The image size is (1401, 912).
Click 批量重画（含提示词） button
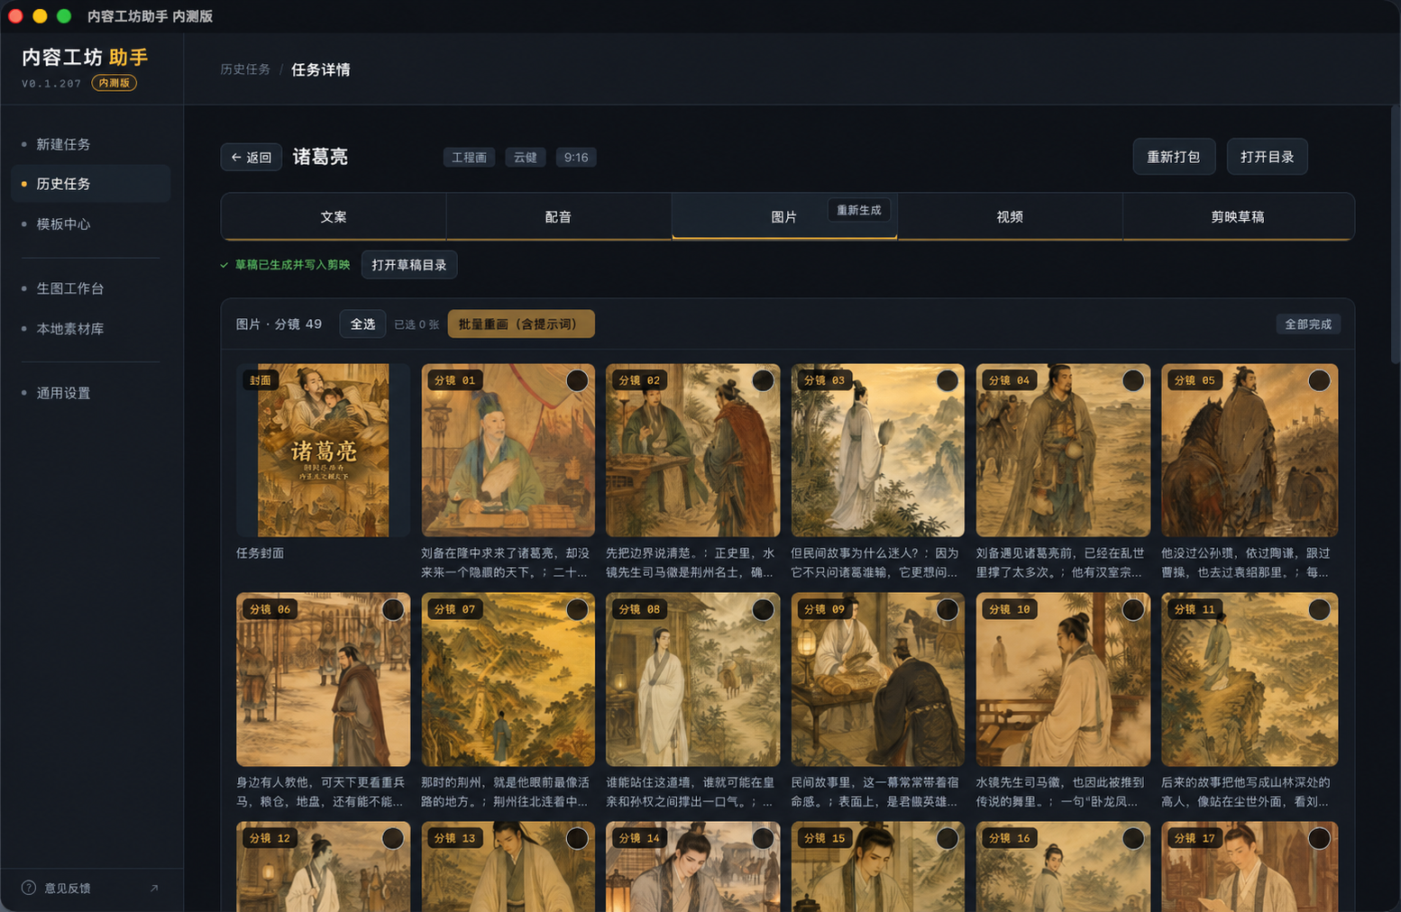[x=521, y=324]
